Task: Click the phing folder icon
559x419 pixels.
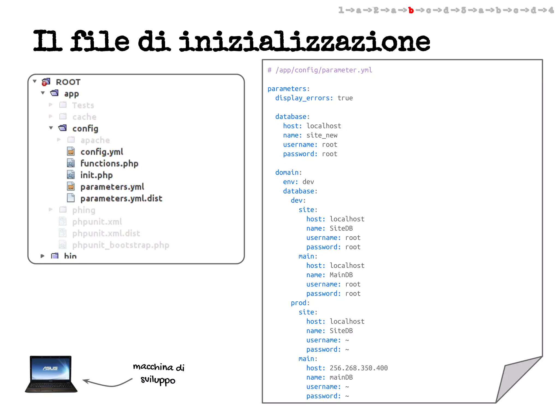Action: click(63, 209)
